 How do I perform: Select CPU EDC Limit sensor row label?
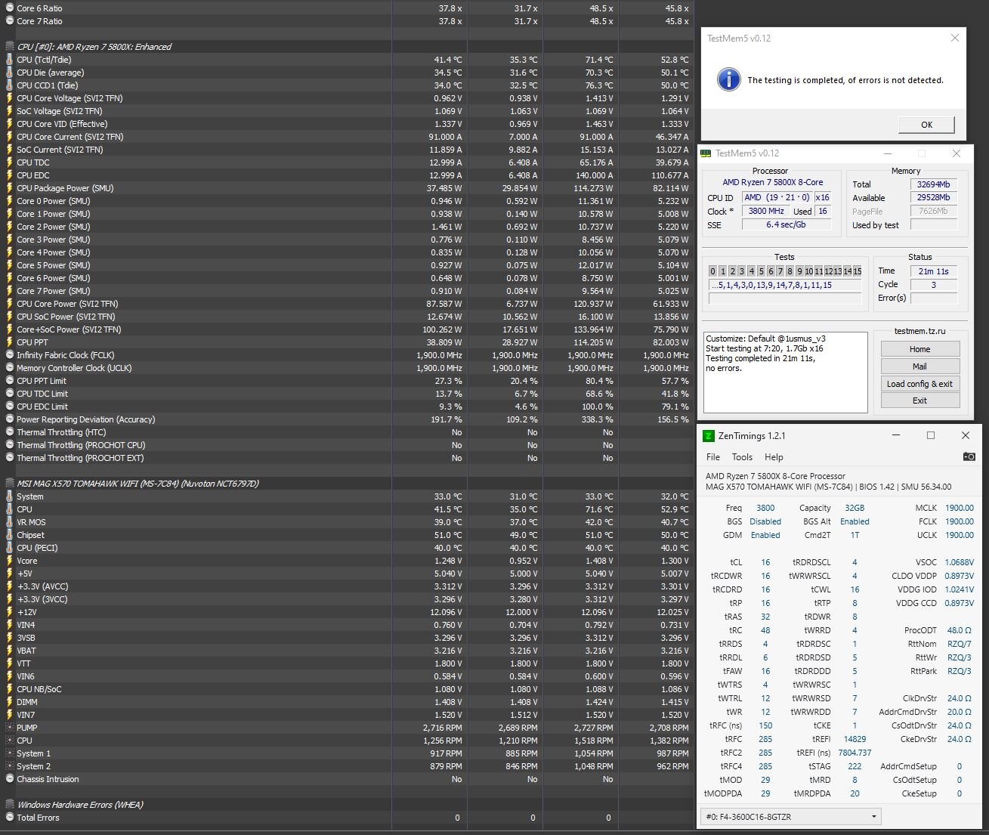pos(42,407)
